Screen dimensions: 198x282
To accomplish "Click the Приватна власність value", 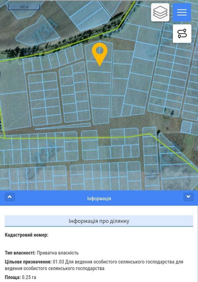I will pos(58,253).
